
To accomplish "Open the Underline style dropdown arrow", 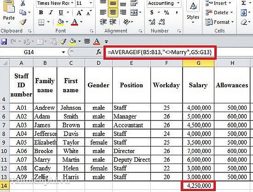I will tap(68, 12).
